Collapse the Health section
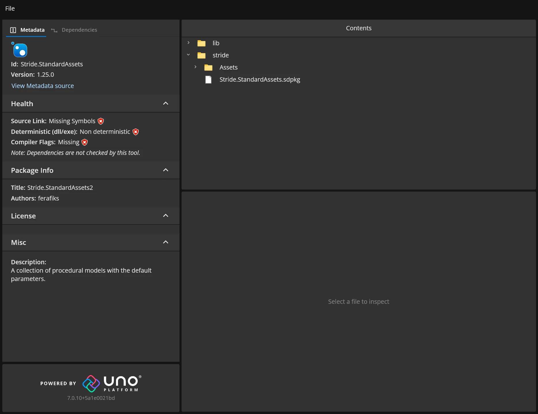Viewport: 538px width, 414px height. click(166, 104)
